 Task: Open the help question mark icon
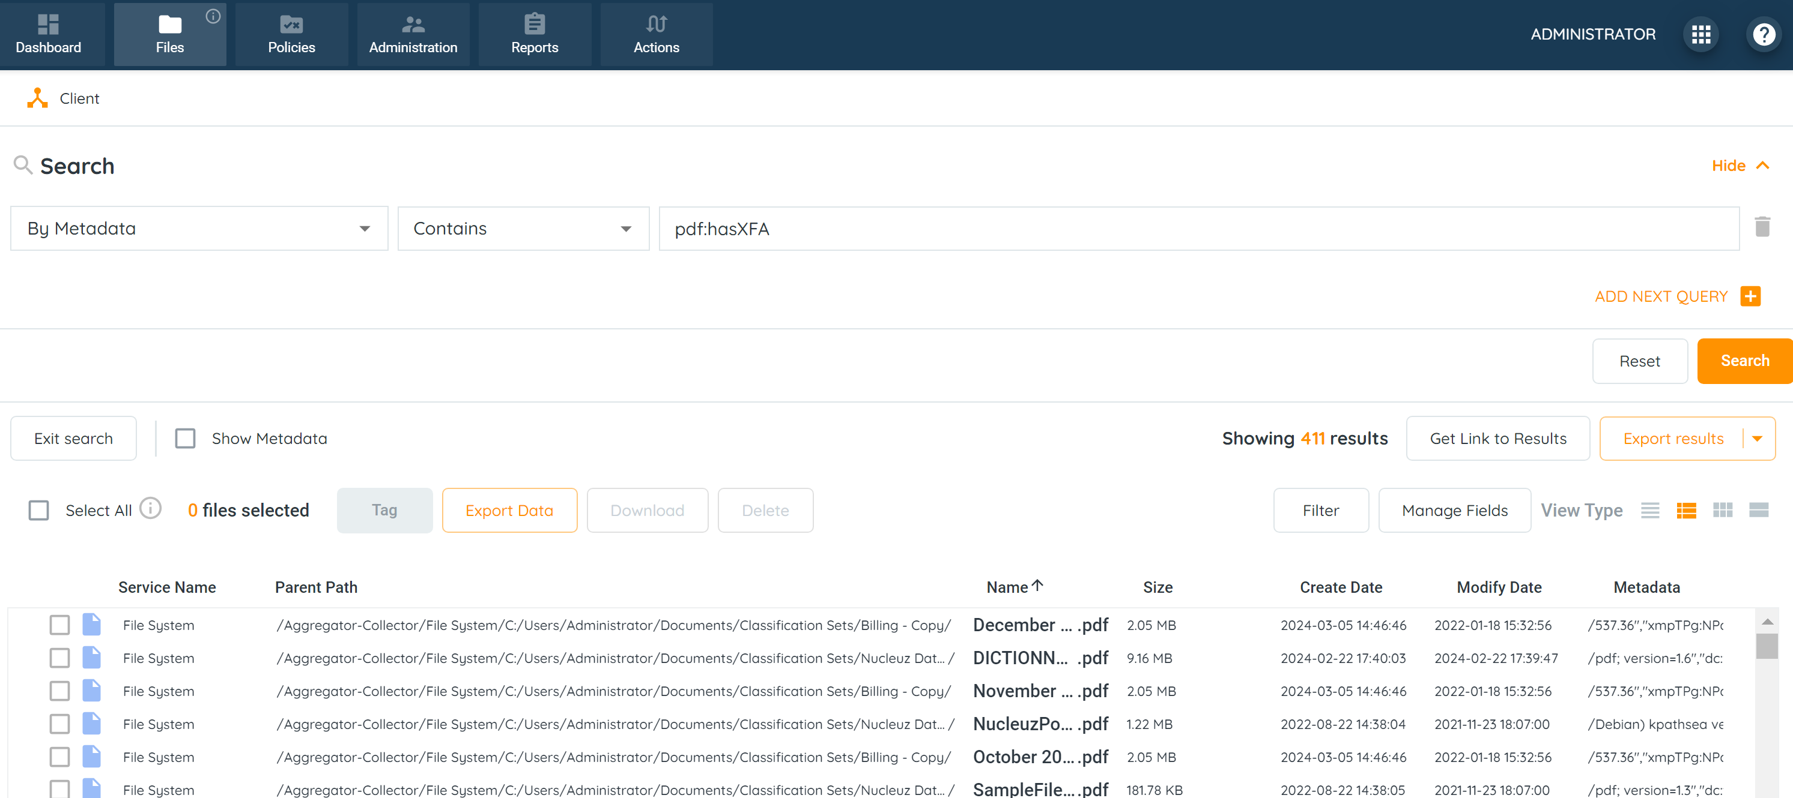pyautogui.click(x=1763, y=34)
